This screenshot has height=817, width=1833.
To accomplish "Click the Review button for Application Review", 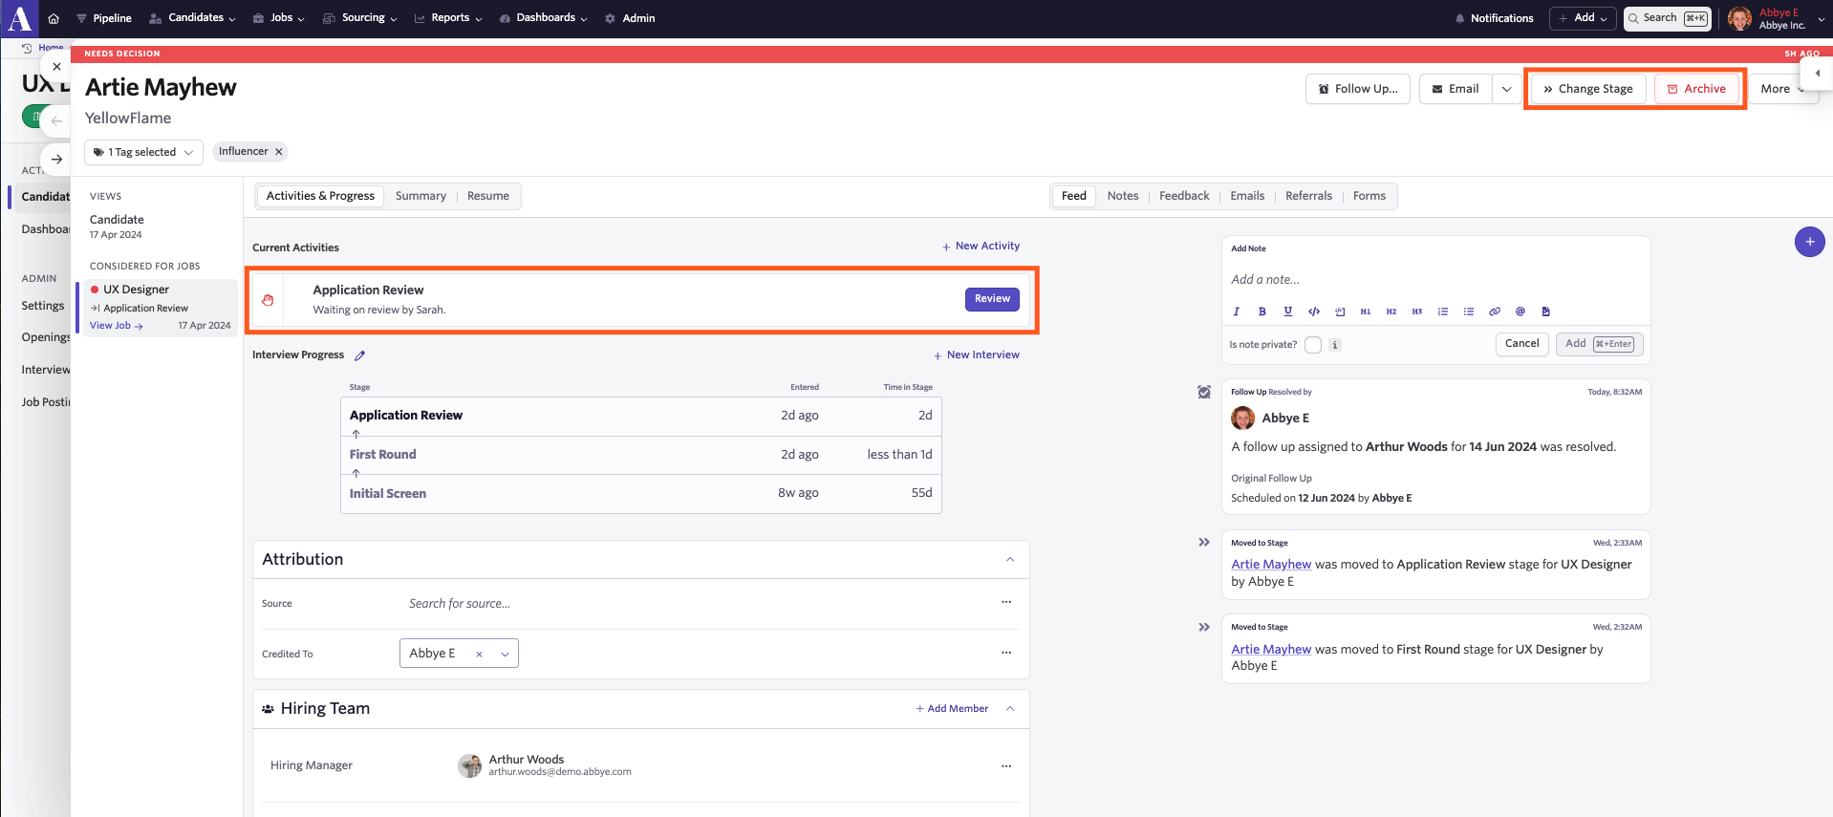I will point(992,299).
